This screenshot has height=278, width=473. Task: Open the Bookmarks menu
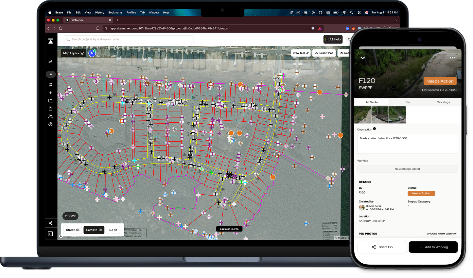115,12
